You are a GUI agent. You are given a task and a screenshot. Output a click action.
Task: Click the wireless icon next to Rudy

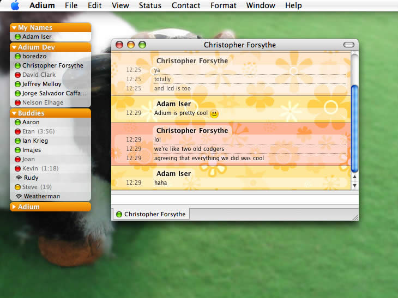(x=18, y=178)
